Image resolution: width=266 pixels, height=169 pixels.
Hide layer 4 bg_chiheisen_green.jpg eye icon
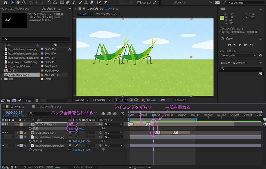[3, 145]
